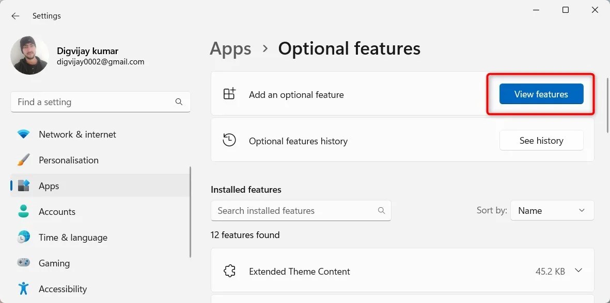Open the Apps category in sidebar

49,186
